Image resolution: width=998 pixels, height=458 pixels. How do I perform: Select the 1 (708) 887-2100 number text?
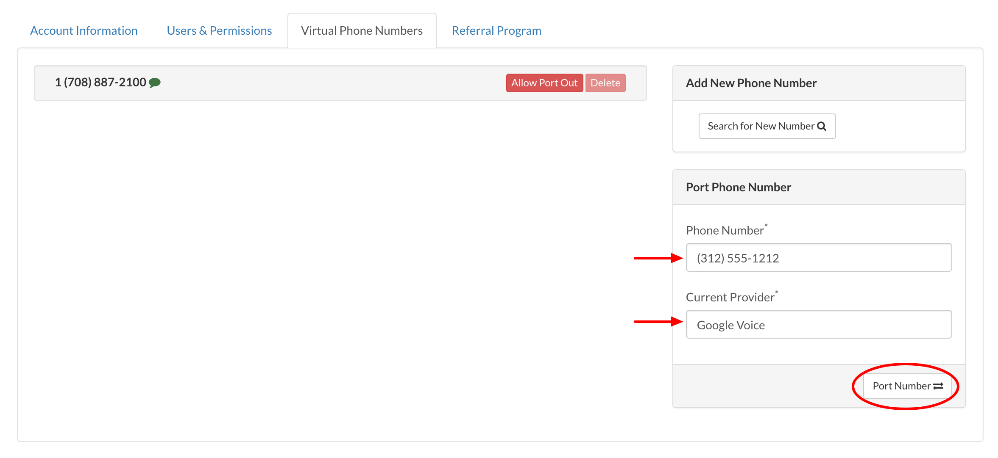100,82
